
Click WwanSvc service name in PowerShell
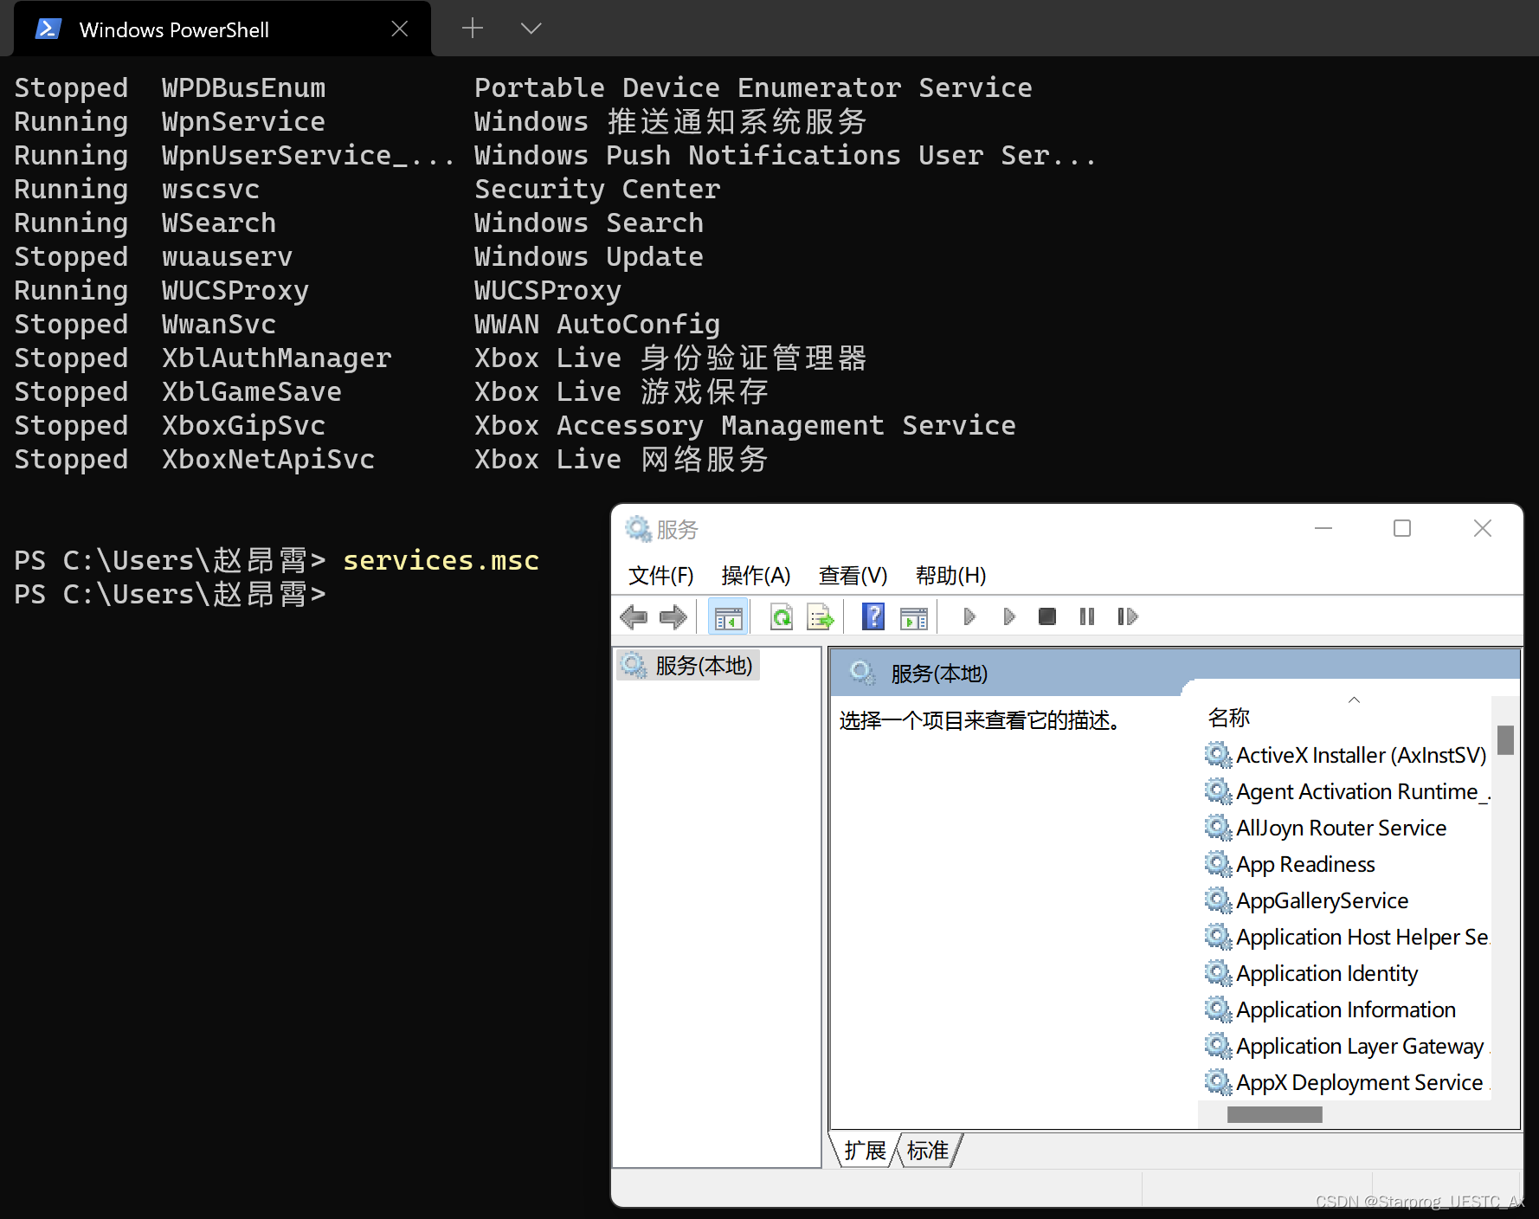coord(219,324)
